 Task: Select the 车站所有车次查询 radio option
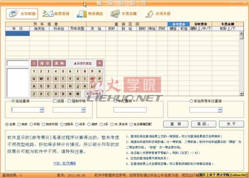coord(192,101)
